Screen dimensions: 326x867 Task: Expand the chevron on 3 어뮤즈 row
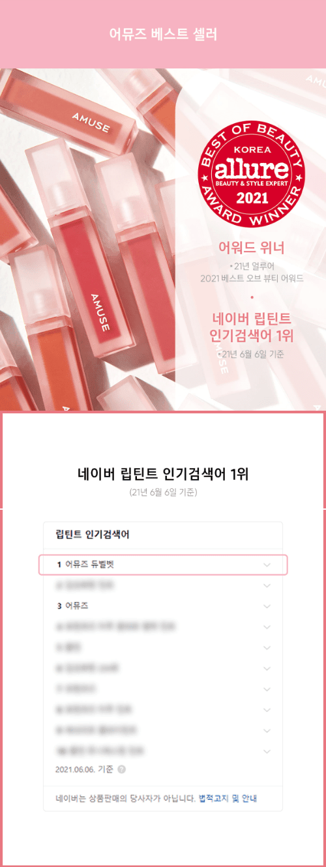(x=267, y=606)
